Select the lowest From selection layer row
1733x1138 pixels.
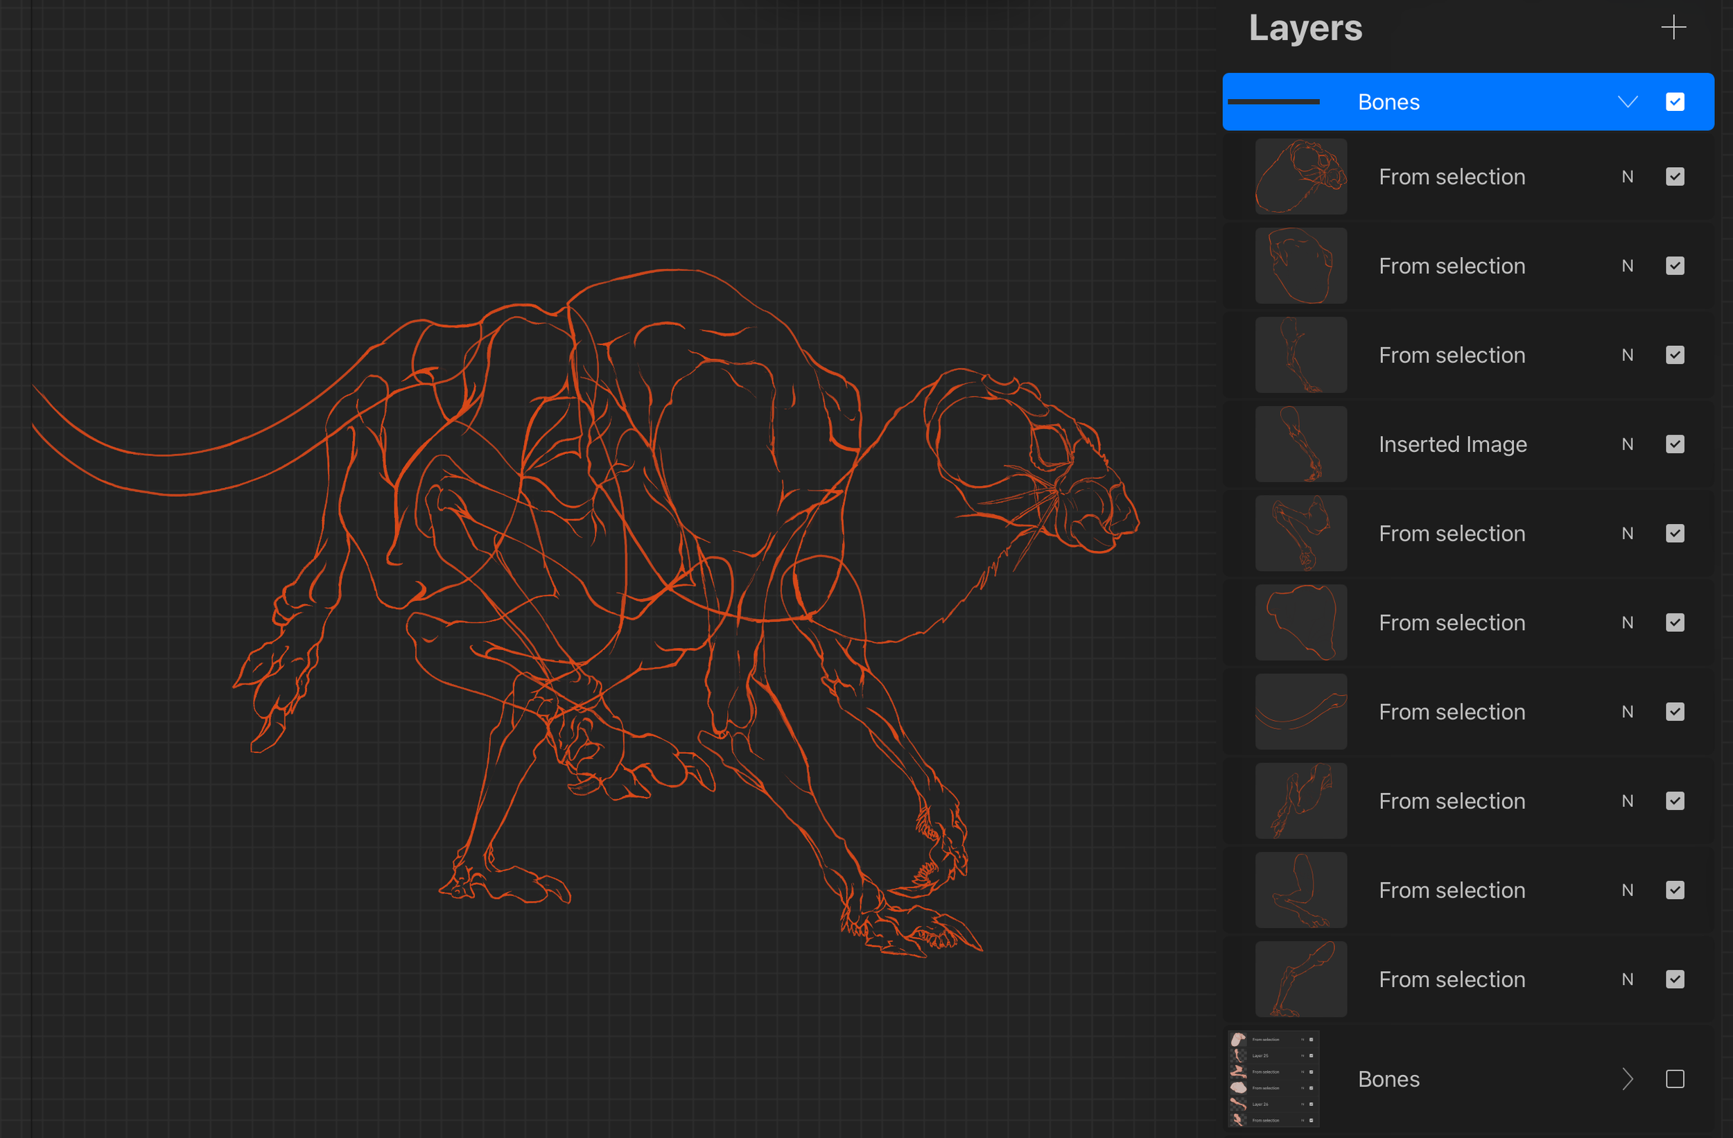click(x=1453, y=979)
